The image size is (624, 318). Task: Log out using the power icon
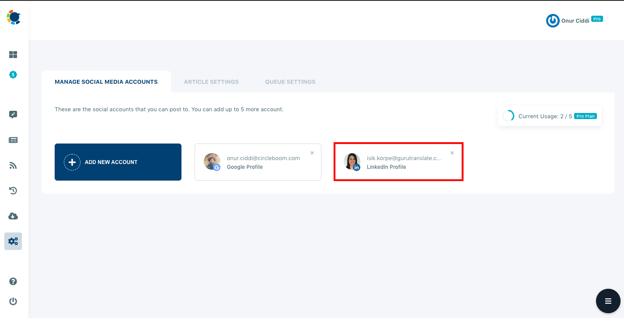[13, 301]
